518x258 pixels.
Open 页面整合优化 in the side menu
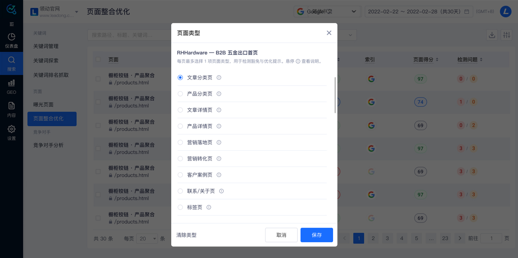point(52,119)
